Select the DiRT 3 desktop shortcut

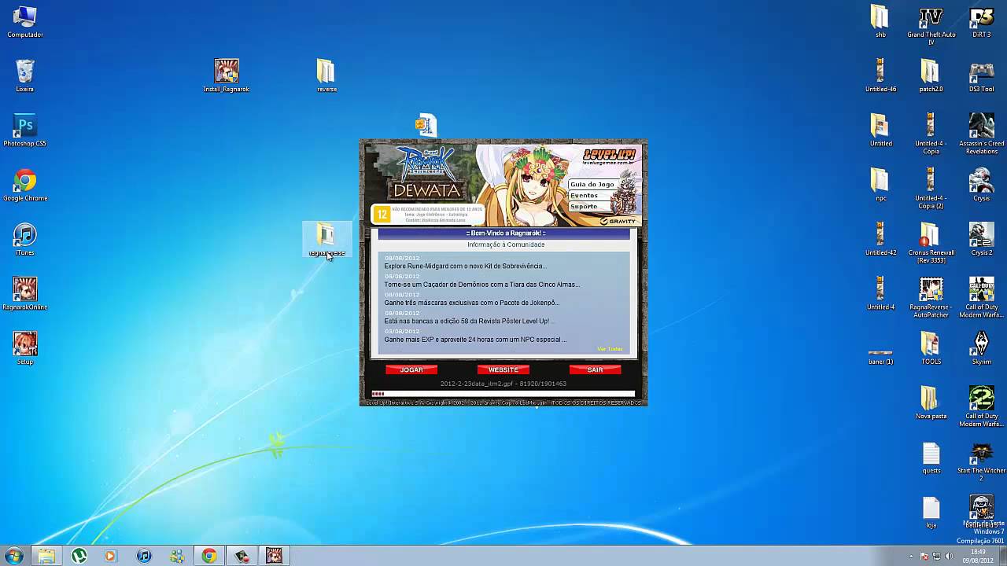(981, 22)
